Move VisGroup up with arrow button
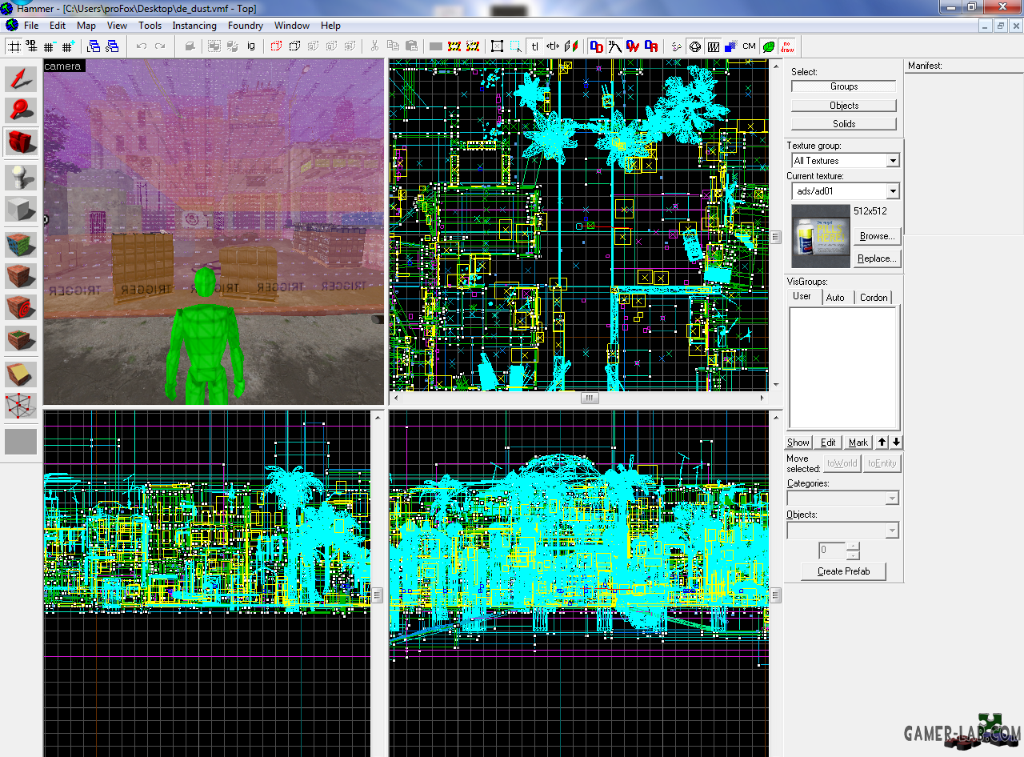The width and height of the screenshot is (1024, 757). 882,443
